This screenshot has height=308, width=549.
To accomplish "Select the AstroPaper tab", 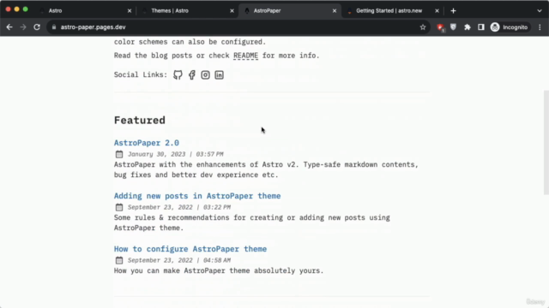I will [290, 11].
